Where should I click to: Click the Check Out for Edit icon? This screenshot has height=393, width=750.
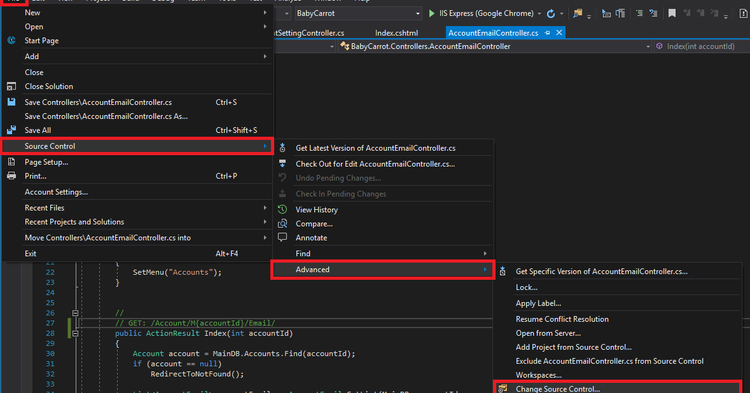pyautogui.click(x=282, y=164)
